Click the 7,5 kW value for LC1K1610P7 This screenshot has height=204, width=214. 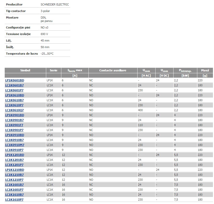(x=176, y=200)
